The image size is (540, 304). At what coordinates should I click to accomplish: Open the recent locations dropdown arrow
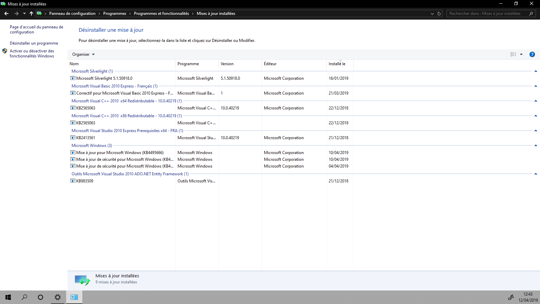pos(24,14)
